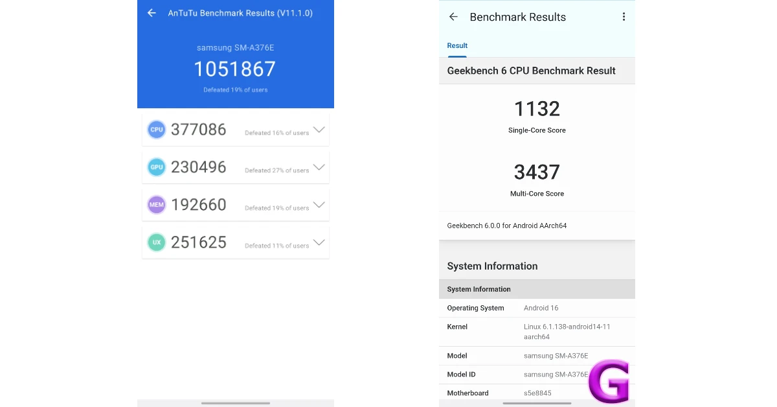
Task: Click 'Defeated 16% of users' in CPU row
Action: click(276, 133)
